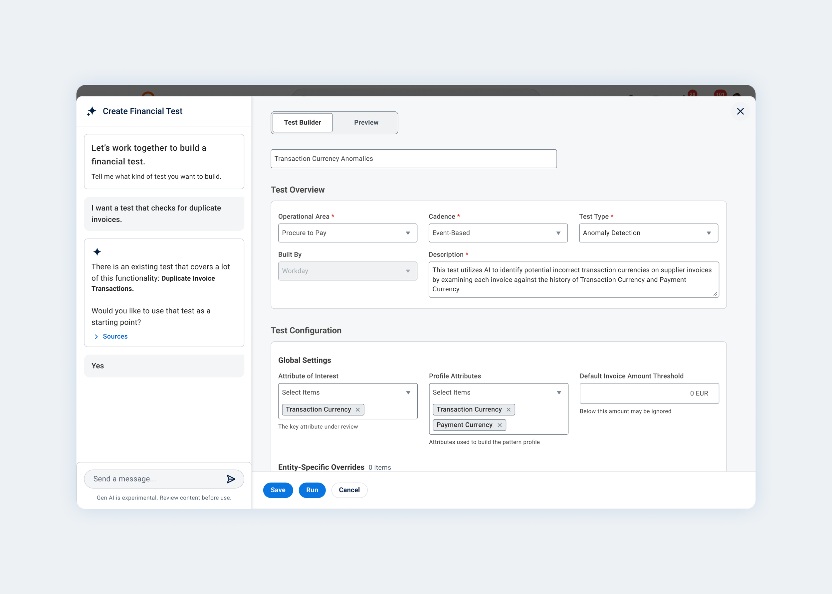Click the sparkle icon beside Create Financial Test
The image size is (832, 594).
pyautogui.click(x=92, y=111)
